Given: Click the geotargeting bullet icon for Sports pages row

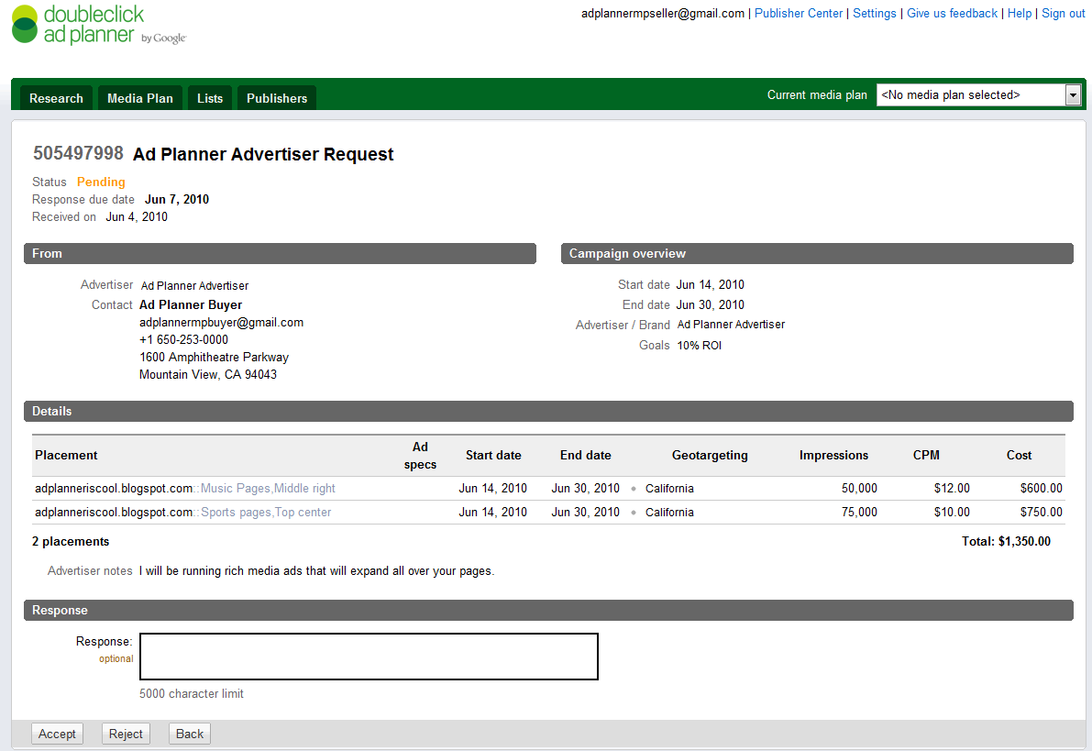Looking at the screenshot, I should coord(633,513).
